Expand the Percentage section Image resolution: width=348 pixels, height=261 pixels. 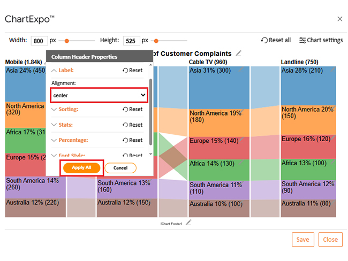[x=72, y=140]
